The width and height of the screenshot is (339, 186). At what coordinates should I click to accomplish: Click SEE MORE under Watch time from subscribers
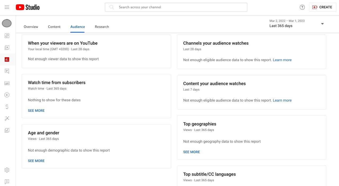36,111
